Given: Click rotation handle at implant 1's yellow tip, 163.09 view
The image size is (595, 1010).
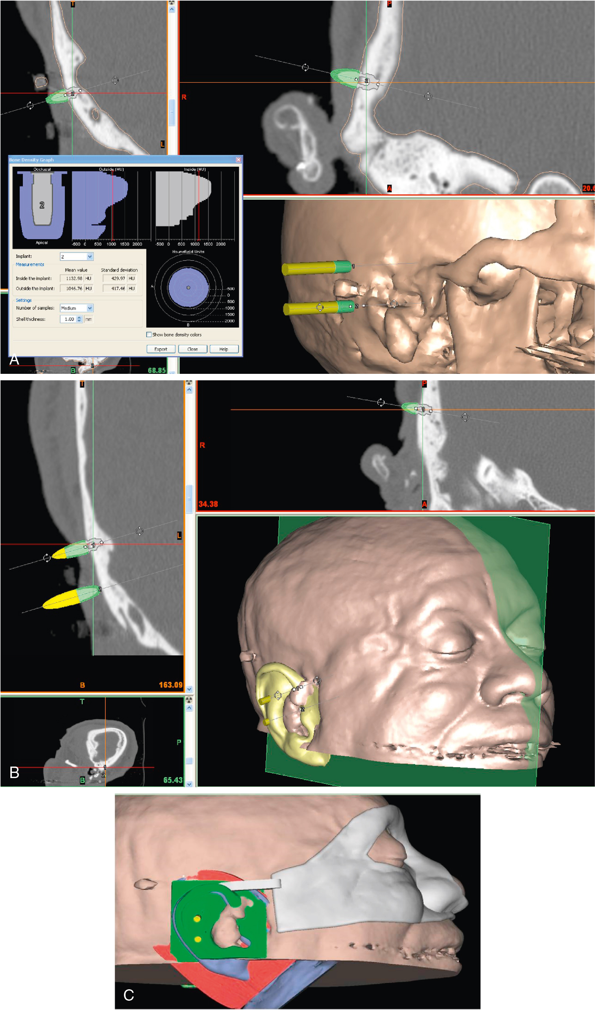Looking at the screenshot, I should click(x=47, y=558).
